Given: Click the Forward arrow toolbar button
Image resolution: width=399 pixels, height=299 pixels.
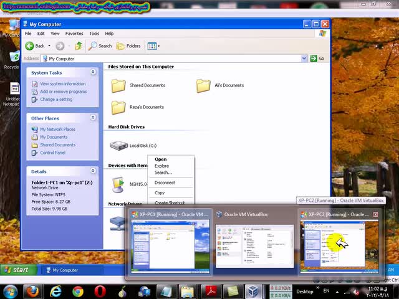Looking at the screenshot, I should pyautogui.click(x=60, y=46).
